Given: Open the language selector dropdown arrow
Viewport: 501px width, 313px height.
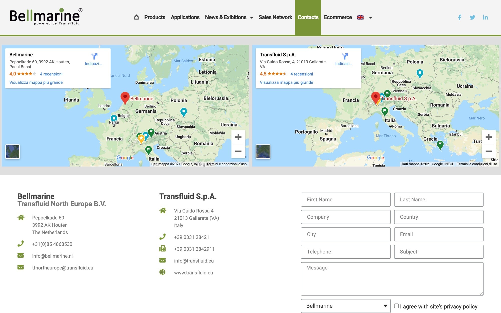Looking at the screenshot, I should 370,18.
